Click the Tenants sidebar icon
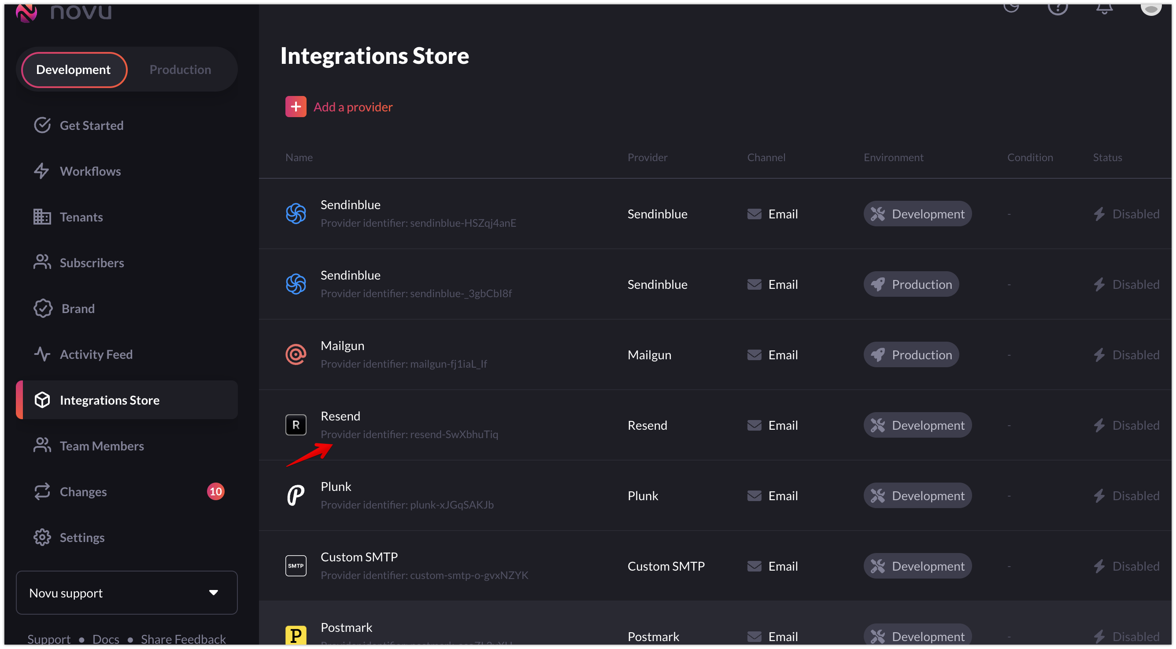 point(41,216)
